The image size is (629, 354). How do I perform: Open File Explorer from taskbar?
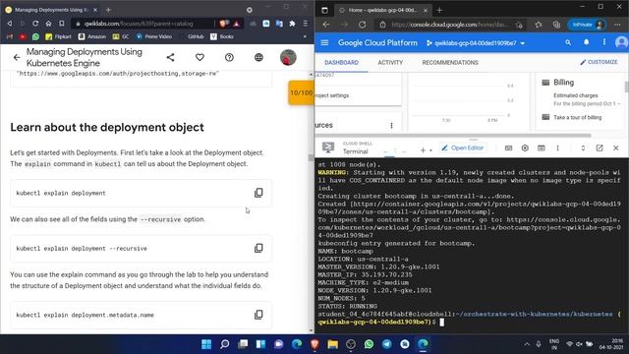[332, 344]
